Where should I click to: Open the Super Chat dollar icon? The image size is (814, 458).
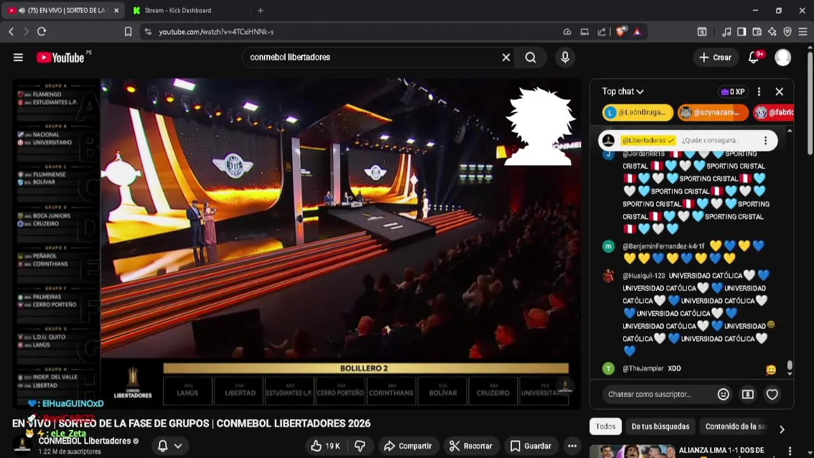pos(748,394)
